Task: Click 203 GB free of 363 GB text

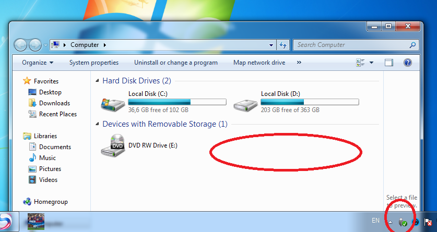Action: 290,110
